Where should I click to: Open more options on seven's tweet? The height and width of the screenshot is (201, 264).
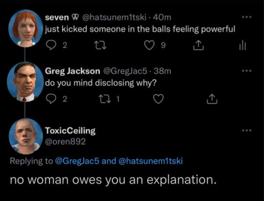(247, 17)
